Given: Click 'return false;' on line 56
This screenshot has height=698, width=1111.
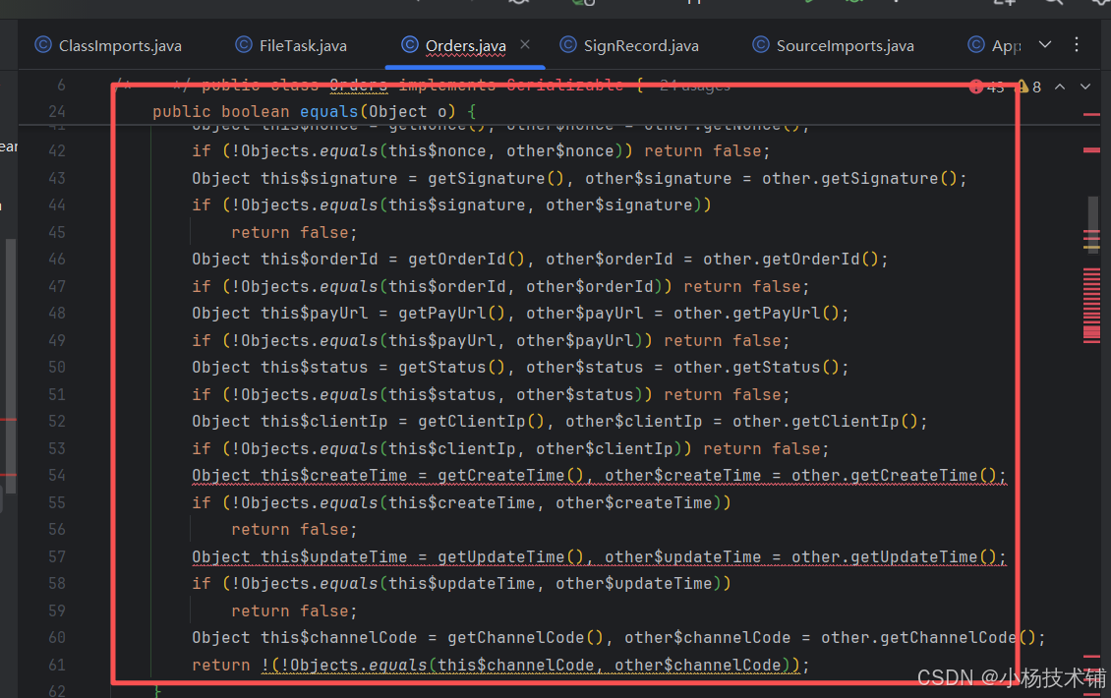Looking at the screenshot, I should pos(294,530).
